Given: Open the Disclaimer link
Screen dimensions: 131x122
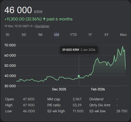Looking at the screenshot, I should (42, 26).
